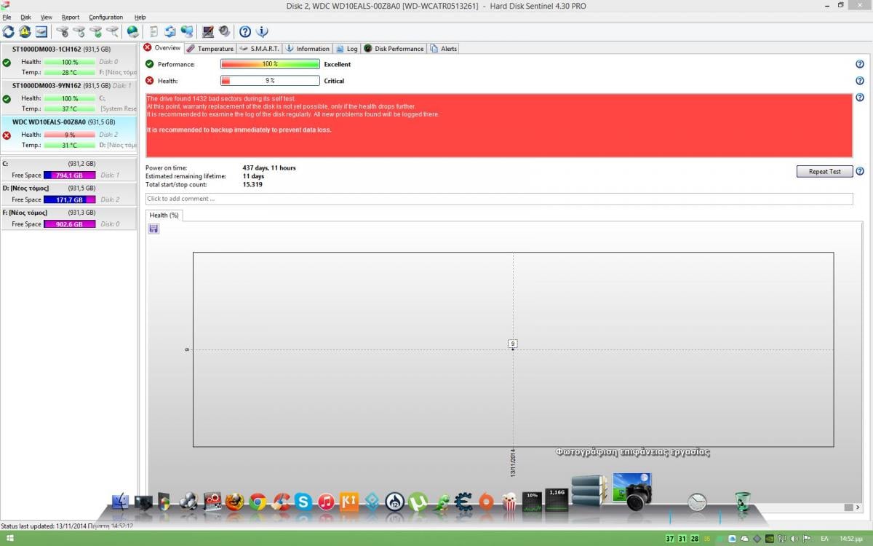The width and height of the screenshot is (873, 546).
Task: Click the disk test icon with green check mark
Action: (95, 32)
